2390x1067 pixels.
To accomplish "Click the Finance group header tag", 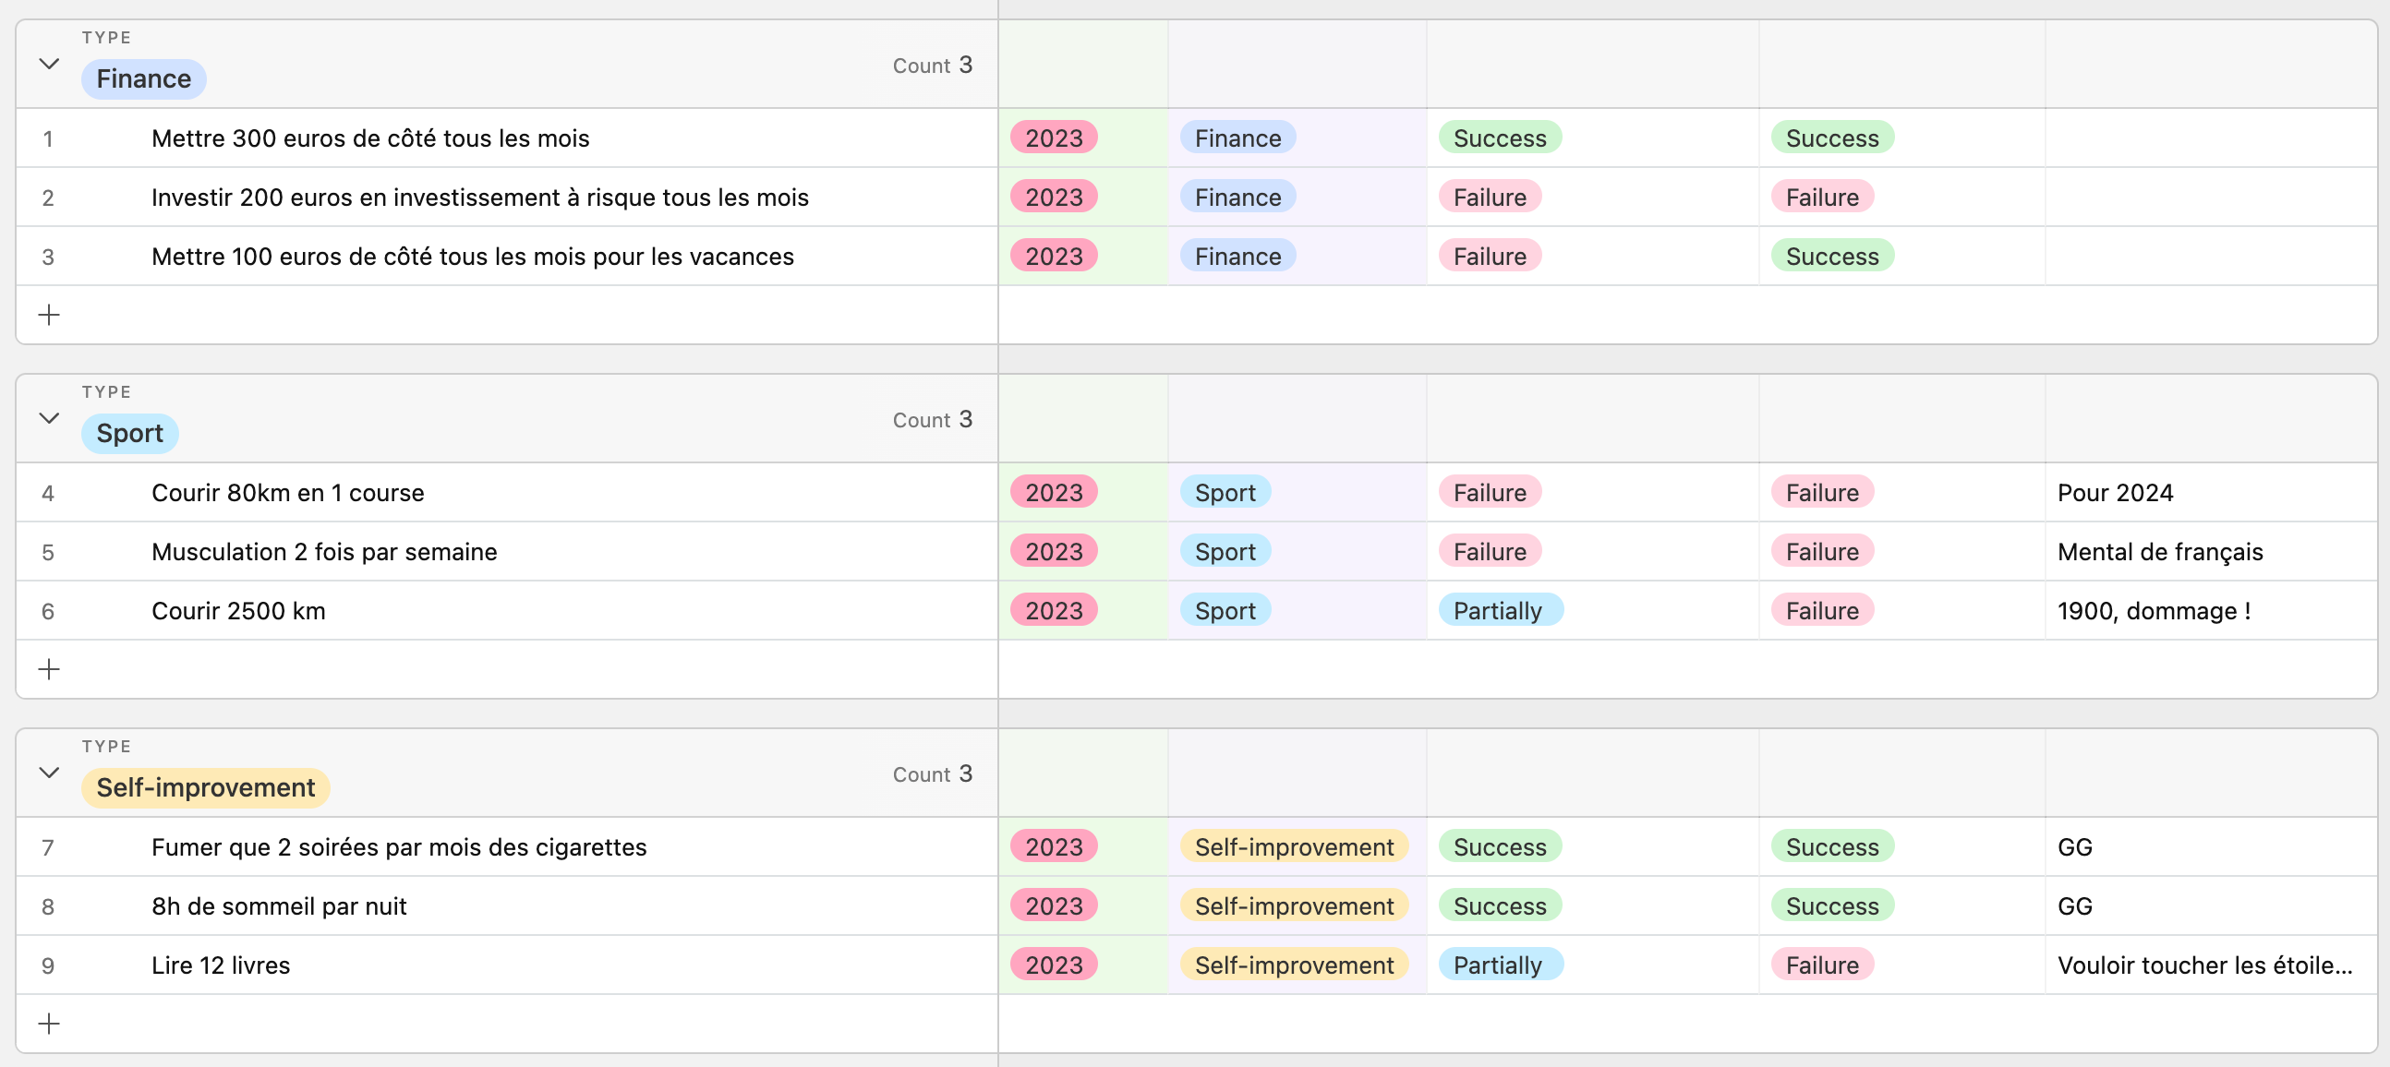I will [x=144, y=78].
